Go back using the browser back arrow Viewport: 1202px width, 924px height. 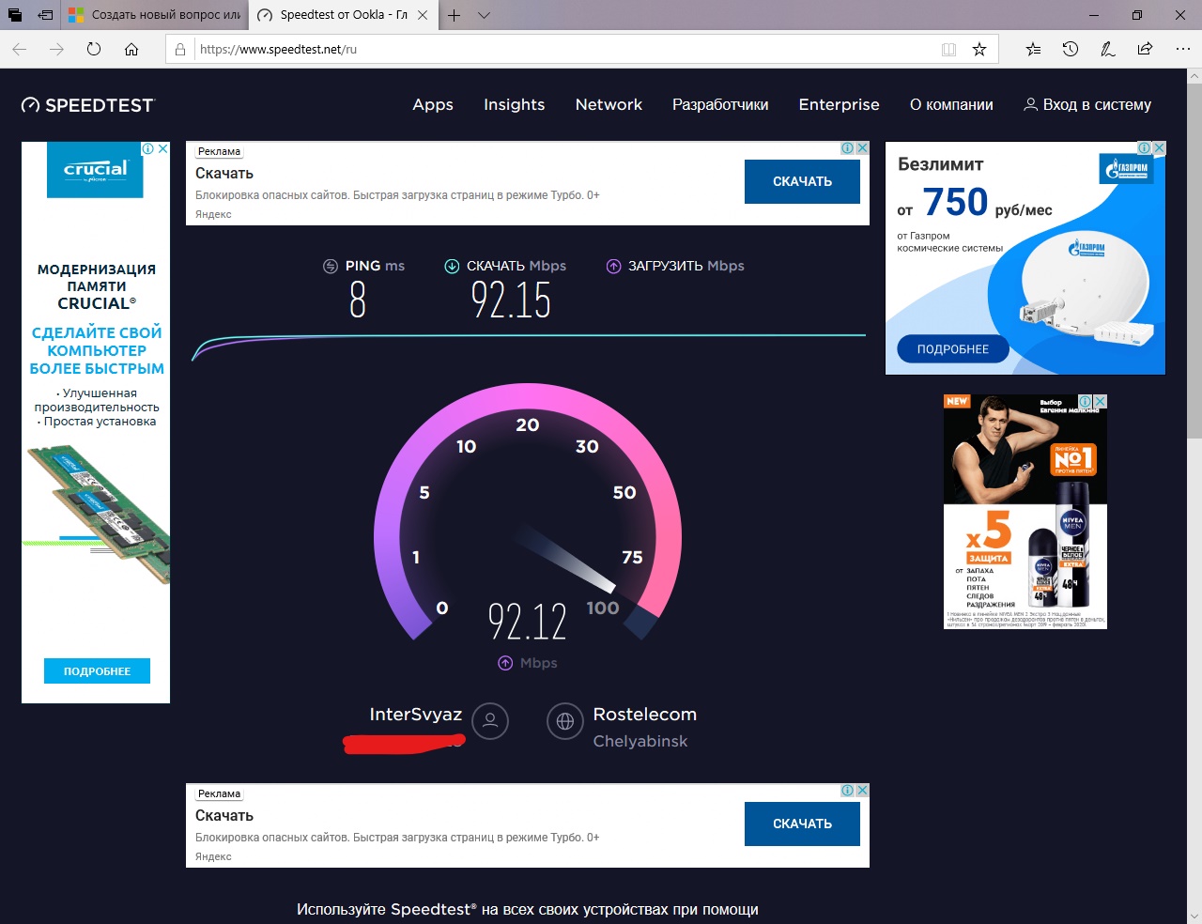pyautogui.click(x=20, y=49)
